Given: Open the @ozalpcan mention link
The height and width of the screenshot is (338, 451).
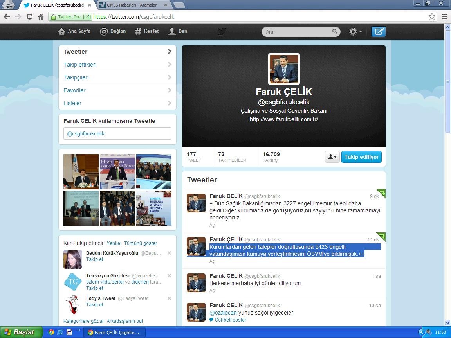Looking at the screenshot, I should (x=223, y=313).
